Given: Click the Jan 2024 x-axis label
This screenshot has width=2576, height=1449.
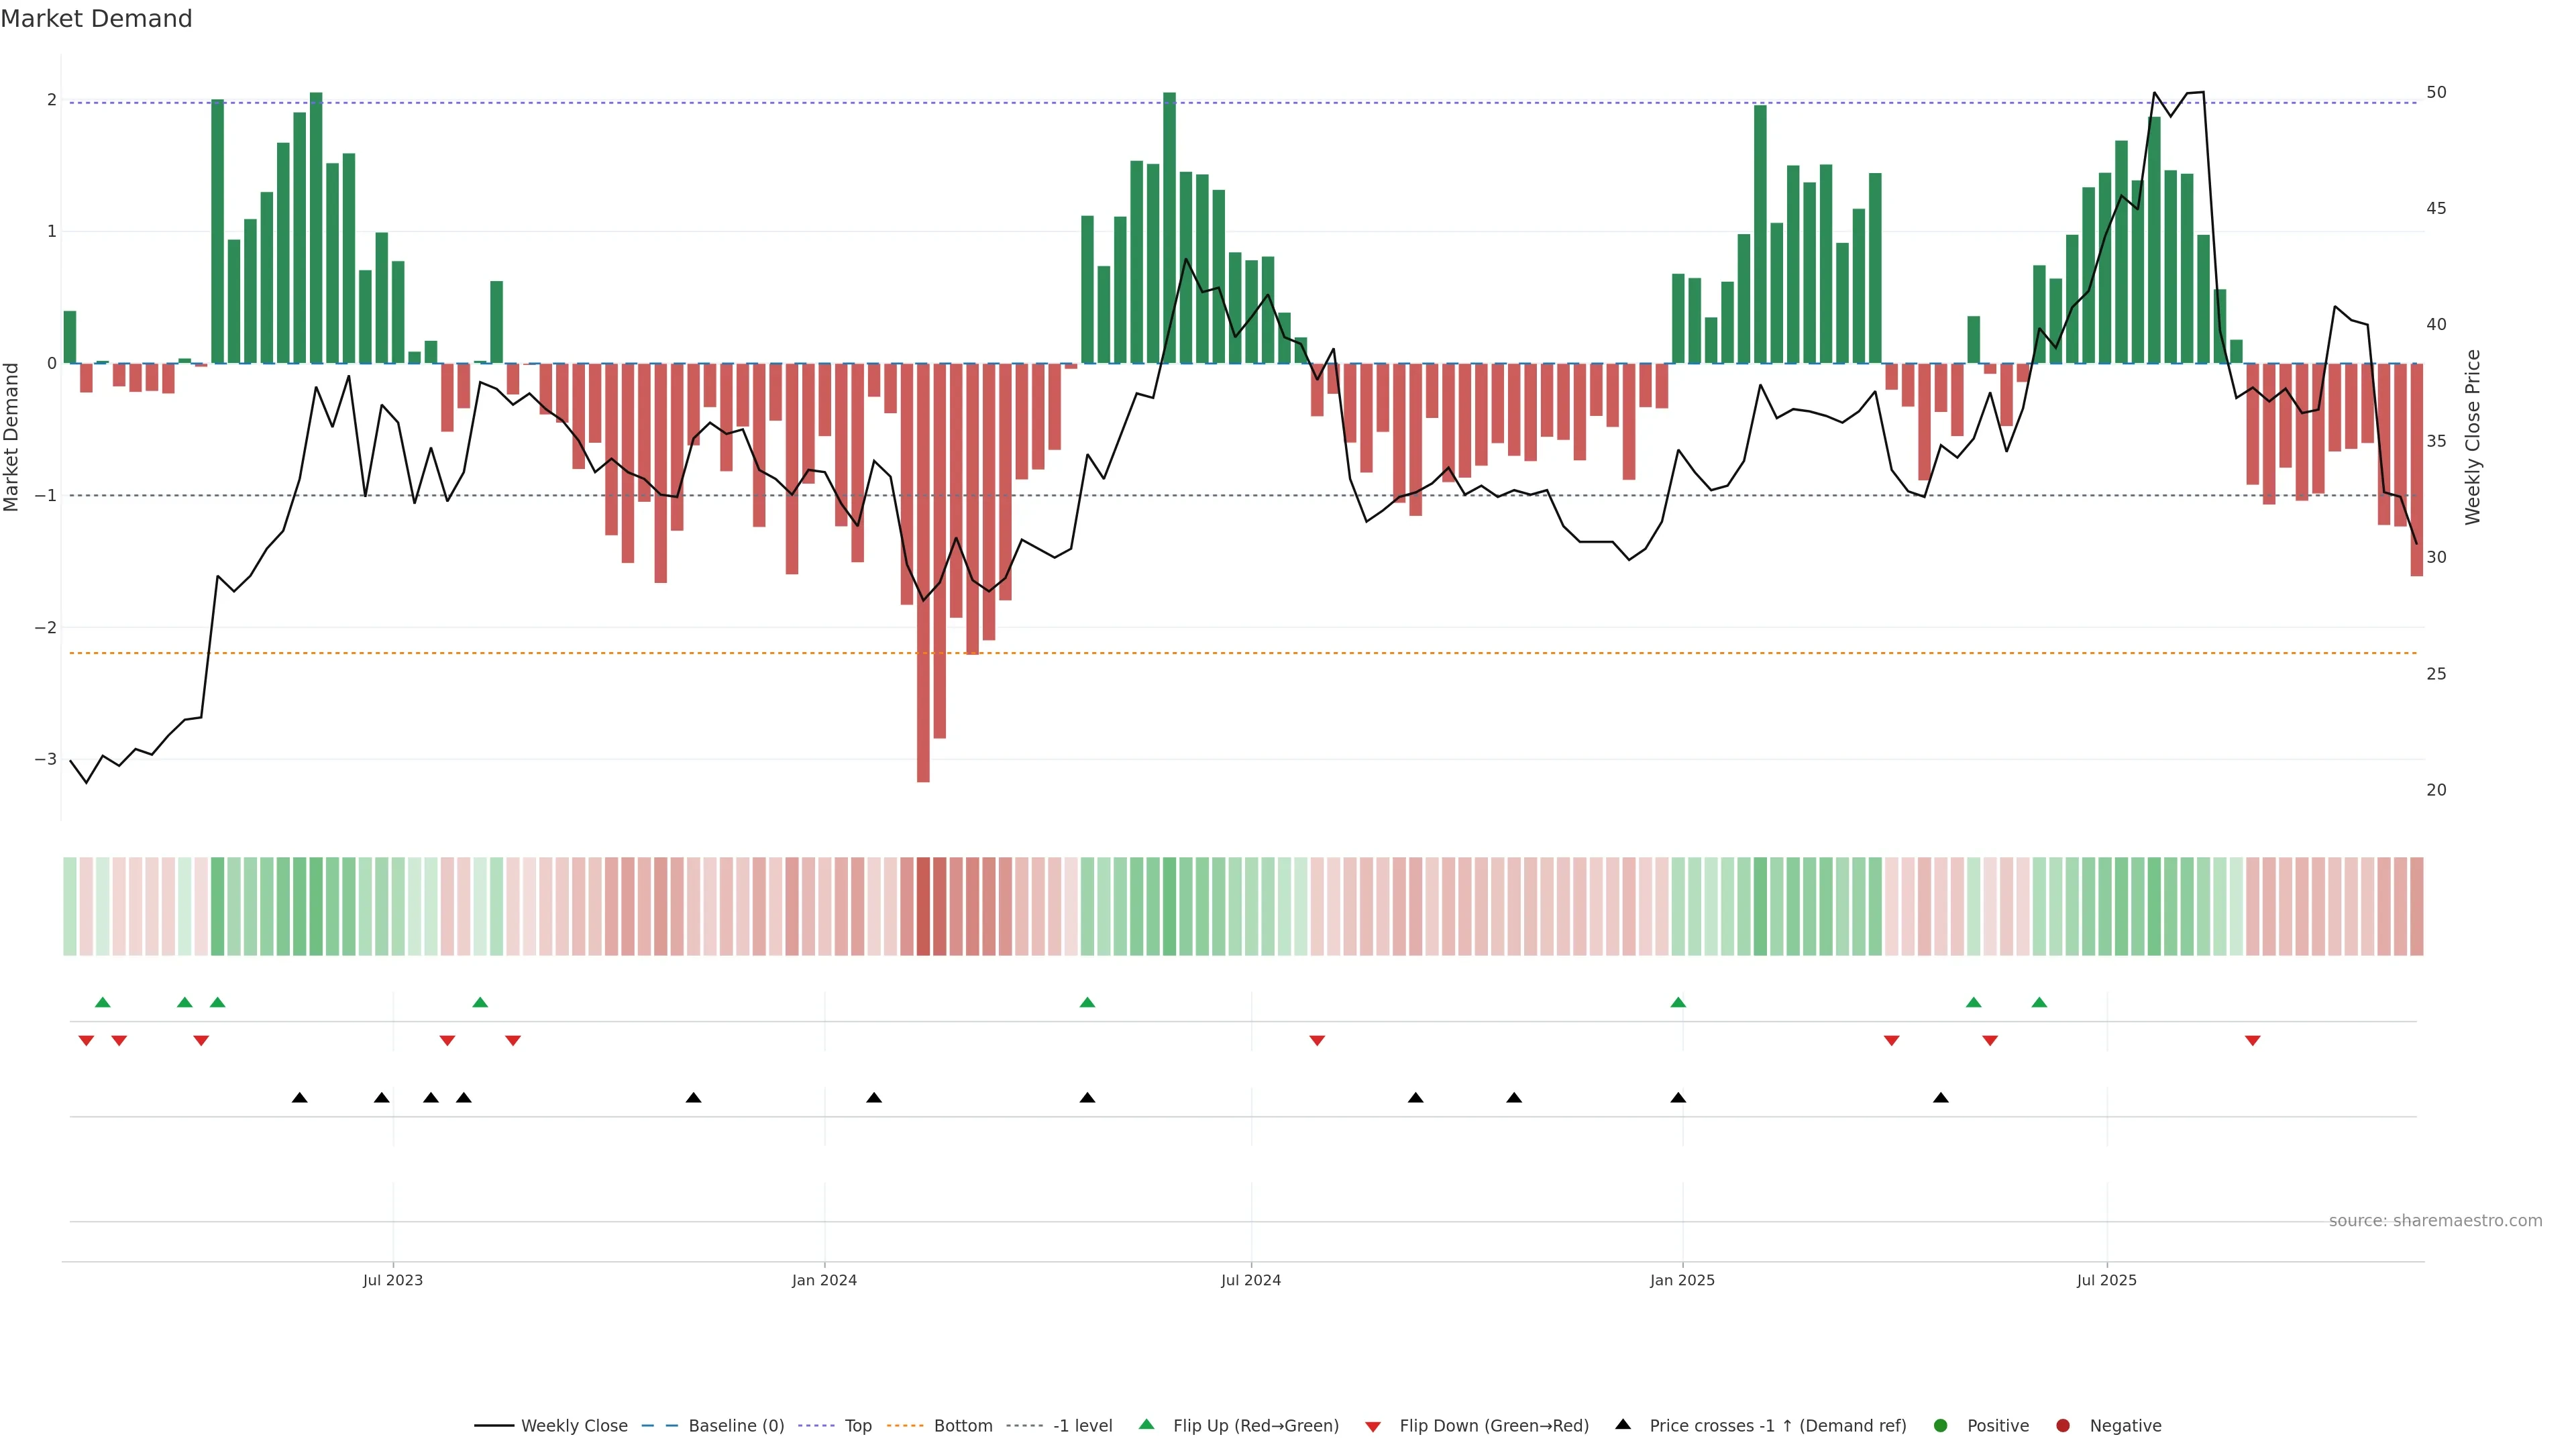Looking at the screenshot, I should pos(824,1280).
